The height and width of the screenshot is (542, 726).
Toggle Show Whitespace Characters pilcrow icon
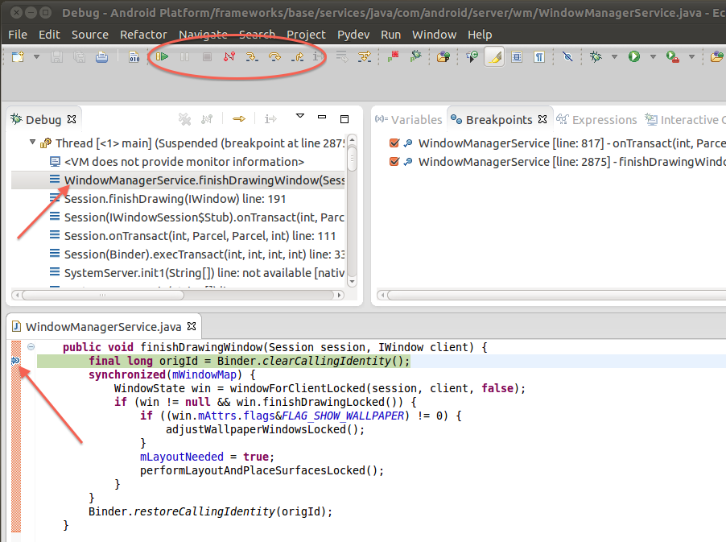tap(539, 56)
